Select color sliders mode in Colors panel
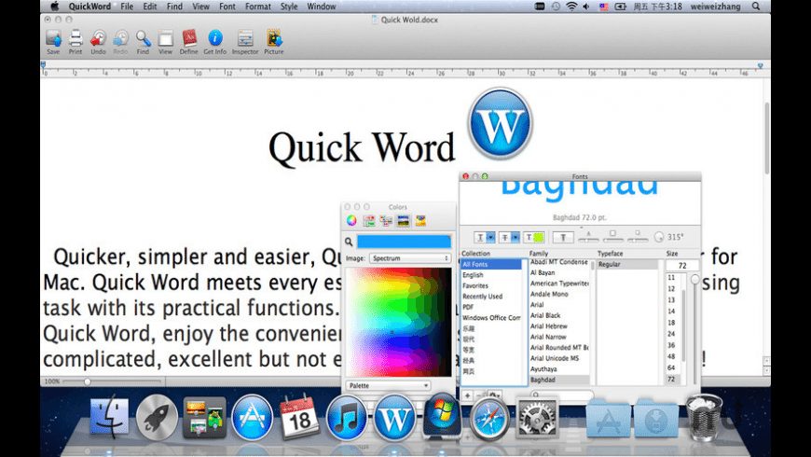811x457 pixels. 369,221
